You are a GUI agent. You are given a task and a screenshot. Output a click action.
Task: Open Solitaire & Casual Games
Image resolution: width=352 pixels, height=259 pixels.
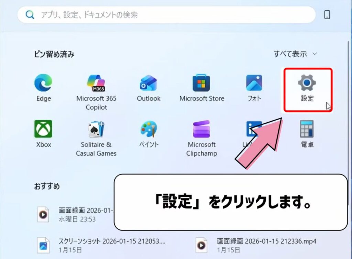pyautogui.click(x=96, y=129)
